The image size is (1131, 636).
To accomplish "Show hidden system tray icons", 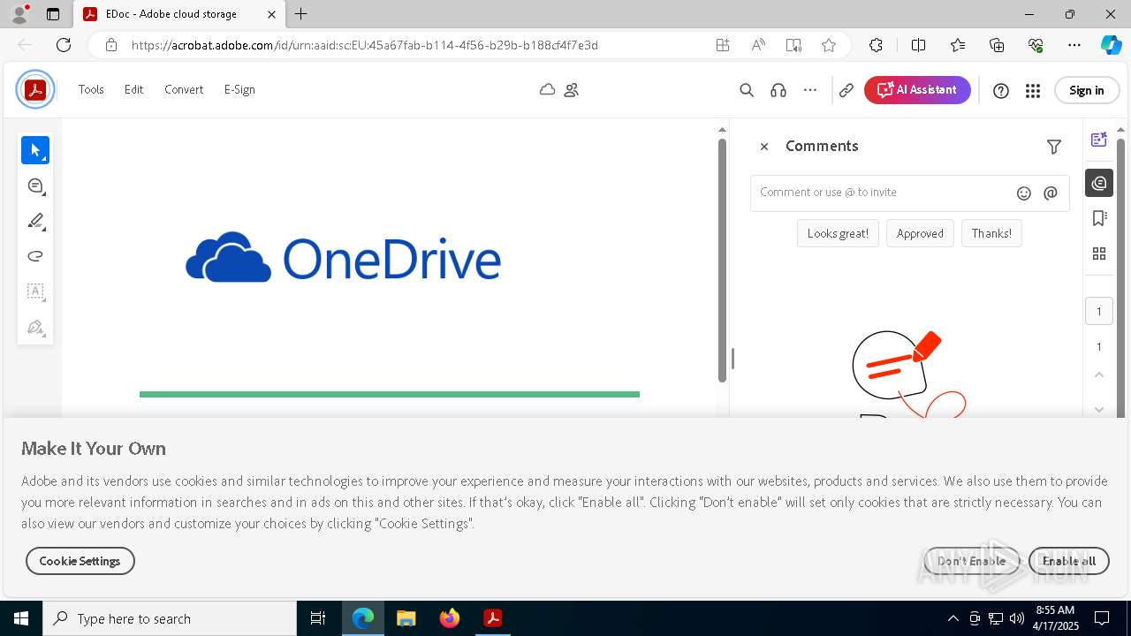I will pyautogui.click(x=953, y=618).
